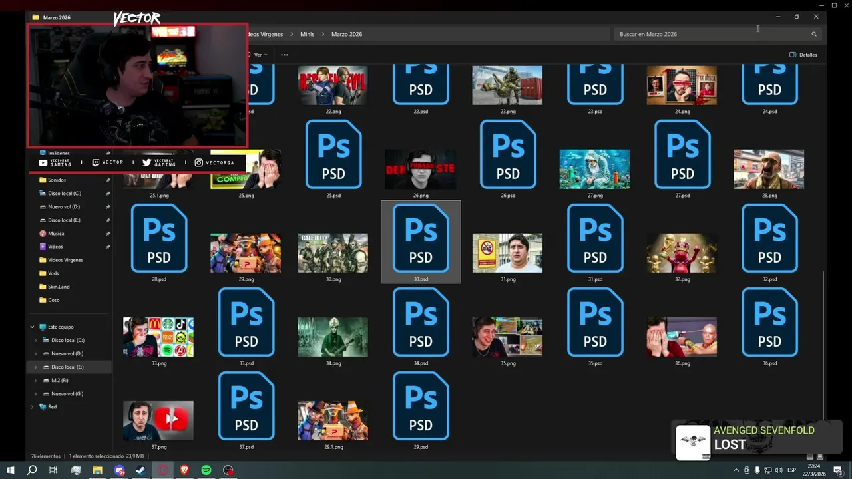Open Spotify from the taskbar
This screenshot has width=852, height=479.
click(x=206, y=470)
